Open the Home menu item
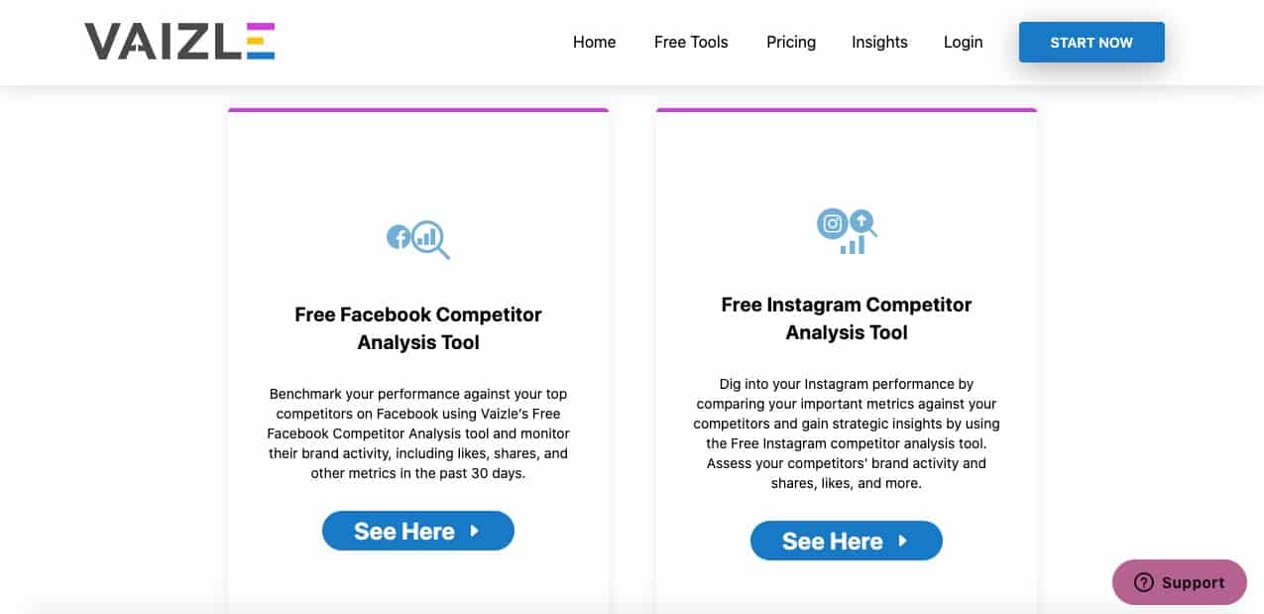The width and height of the screenshot is (1264, 614). click(x=594, y=42)
